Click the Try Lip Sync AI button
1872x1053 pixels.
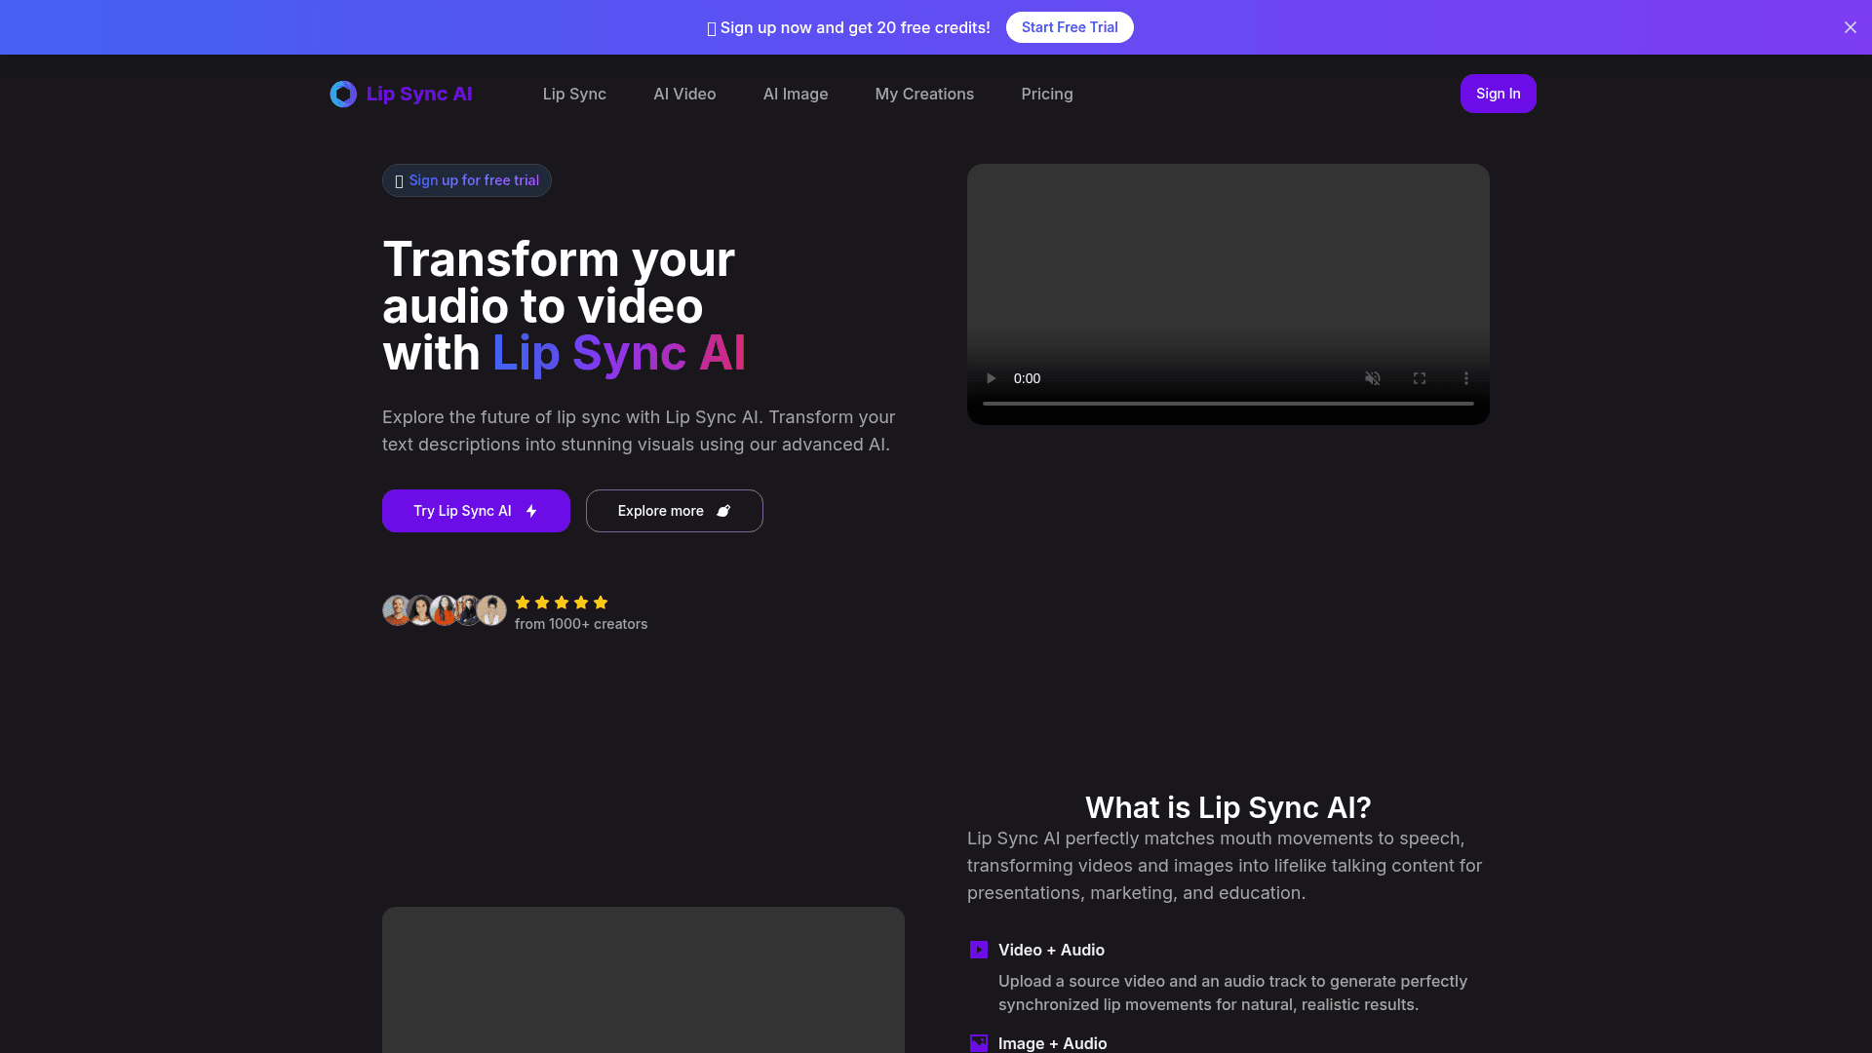pyautogui.click(x=476, y=511)
